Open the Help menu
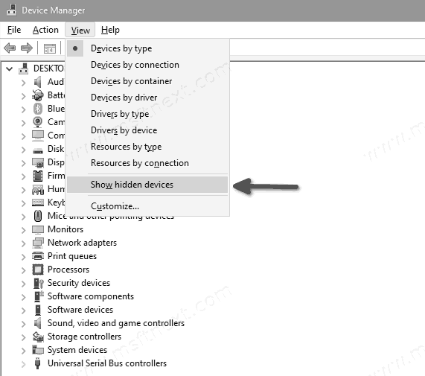The height and width of the screenshot is (376, 425). point(110,30)
